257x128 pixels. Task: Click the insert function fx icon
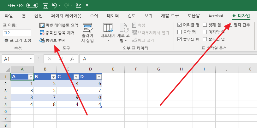click(72, 59)
